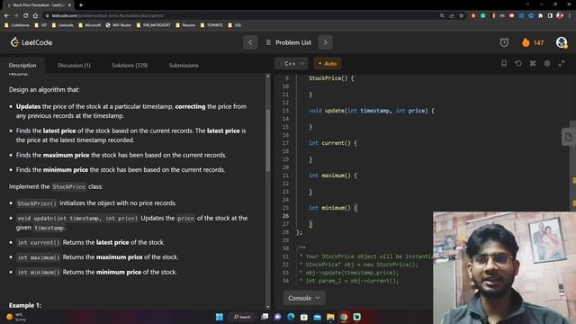
Task: Open the notes icon on editor right edge
Action: pos(568,137)
